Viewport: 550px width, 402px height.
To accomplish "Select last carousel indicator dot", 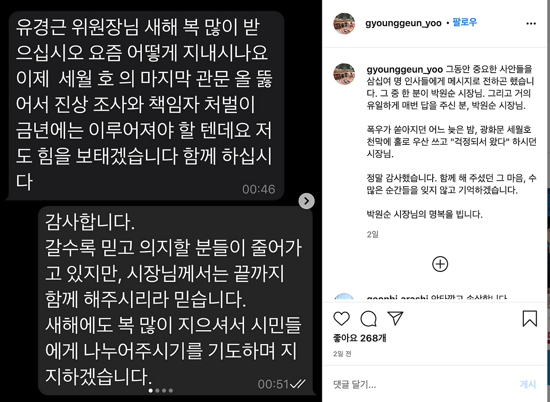I will 171,390.
